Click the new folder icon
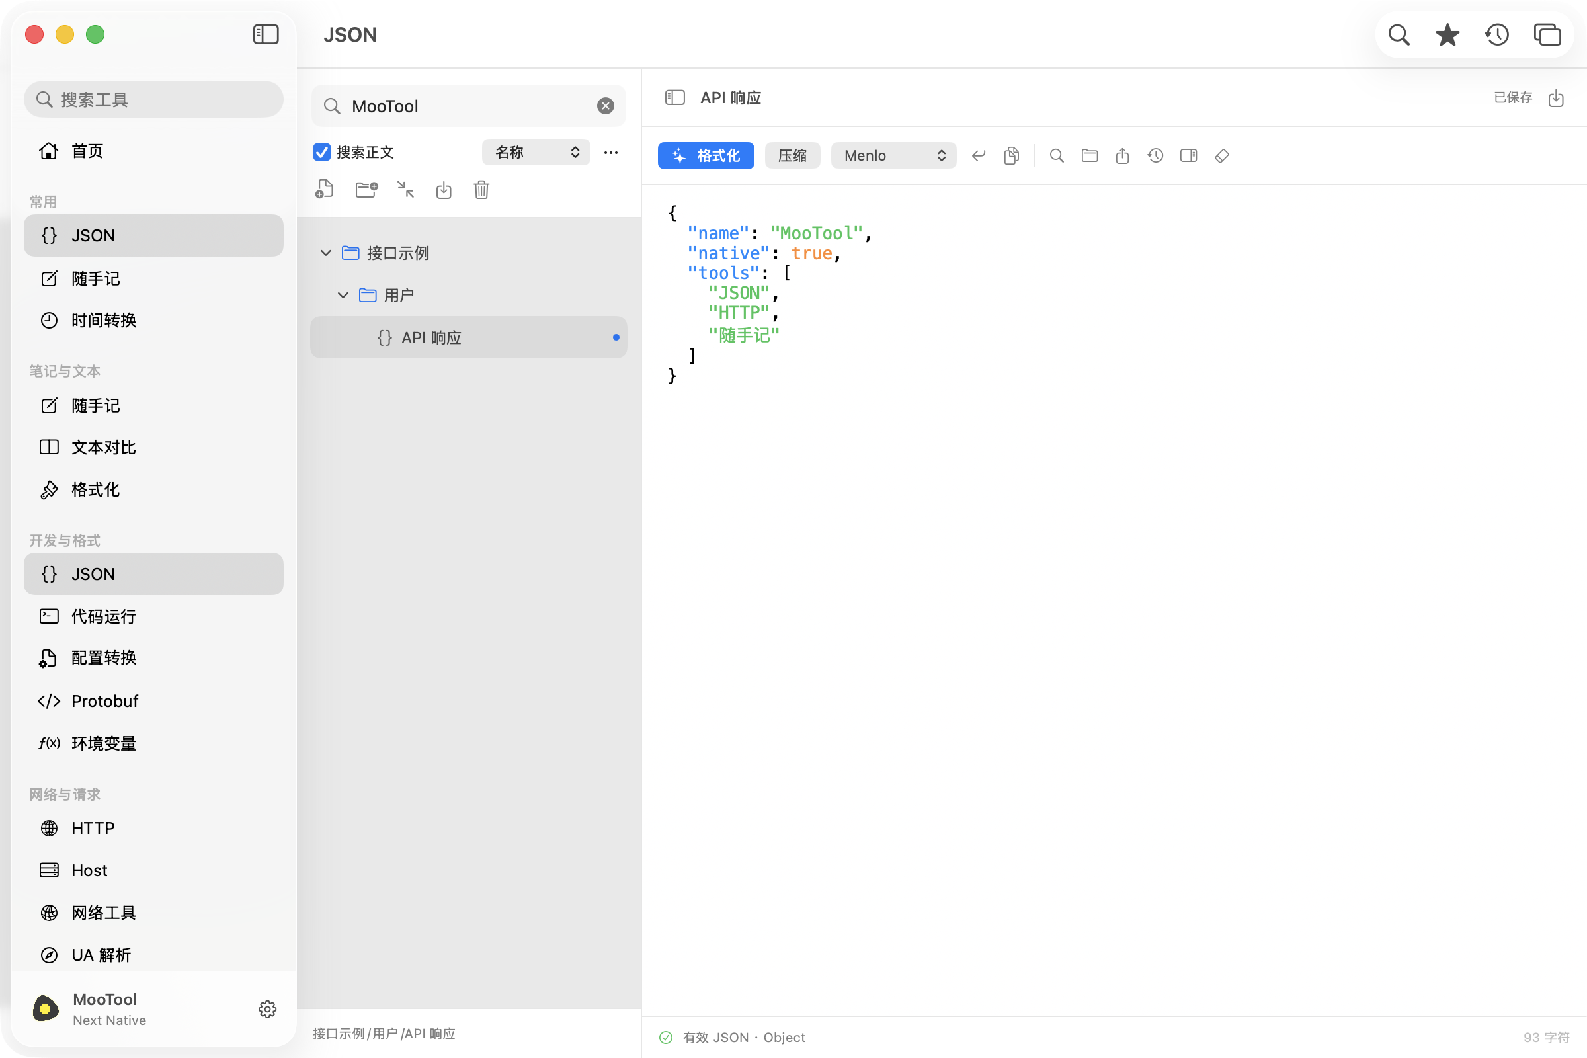This screenshot has width=1587, height=1058. (x=366, y=190)
